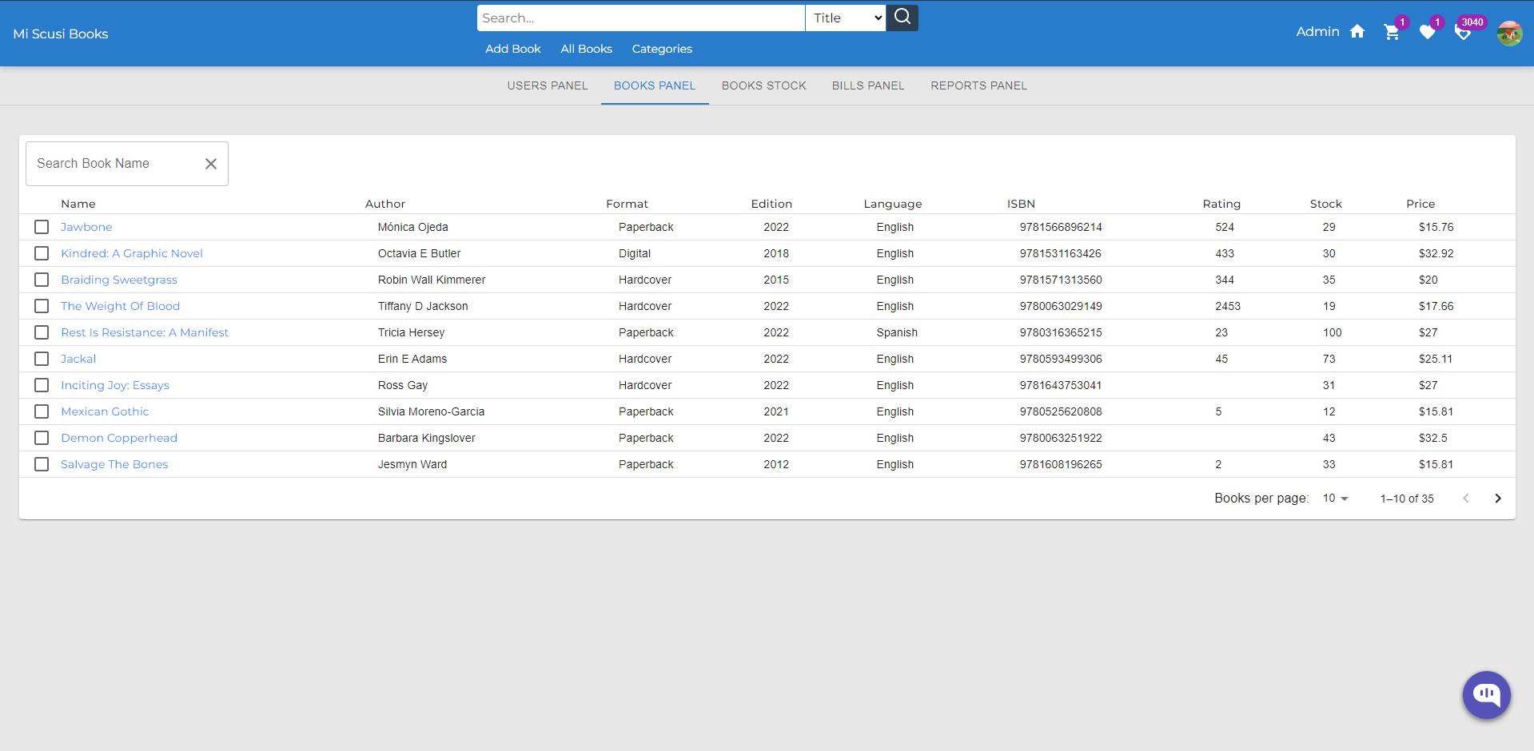Viewport: 1534px width, 751px height.
Task: Click the search magnifier button
Action: [902, 18]
